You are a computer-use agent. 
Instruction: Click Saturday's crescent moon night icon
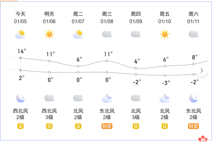click(193, 98)
